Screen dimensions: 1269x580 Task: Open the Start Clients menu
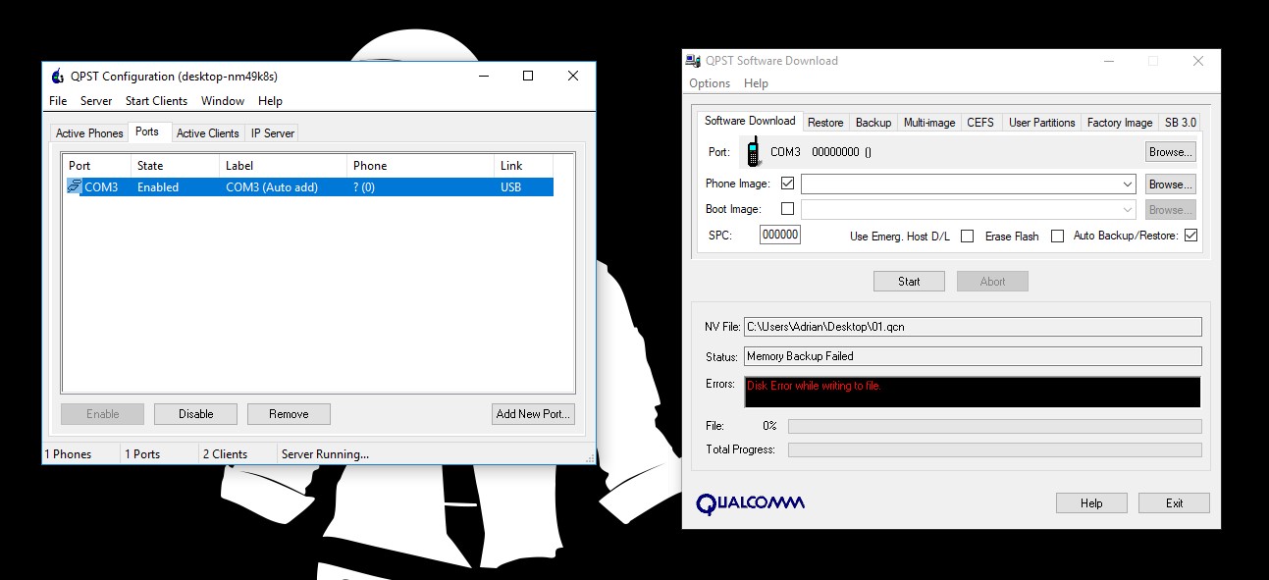point(156,101)
